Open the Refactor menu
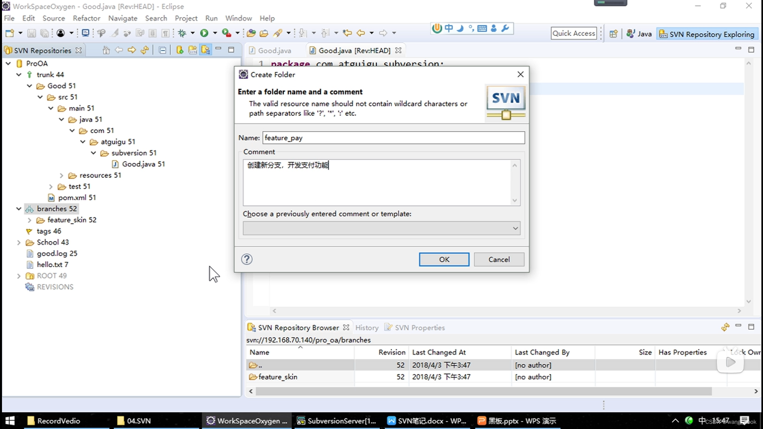This screenshot has width=763, height=429. click(86, 18)
